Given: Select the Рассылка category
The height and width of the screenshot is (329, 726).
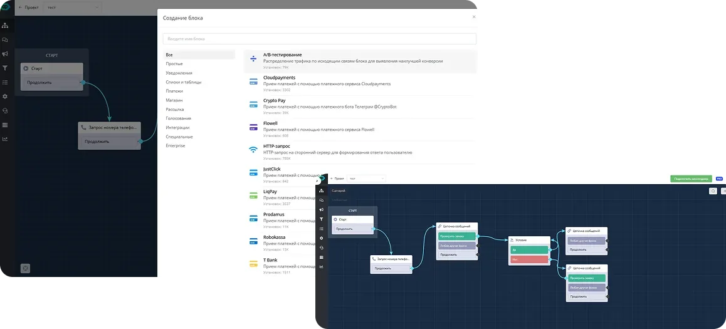Looking at the screenshot, I should (175, 109).
